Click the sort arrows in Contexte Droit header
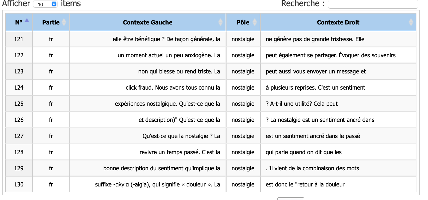The image size is (428, 200). tap(411, 22)
